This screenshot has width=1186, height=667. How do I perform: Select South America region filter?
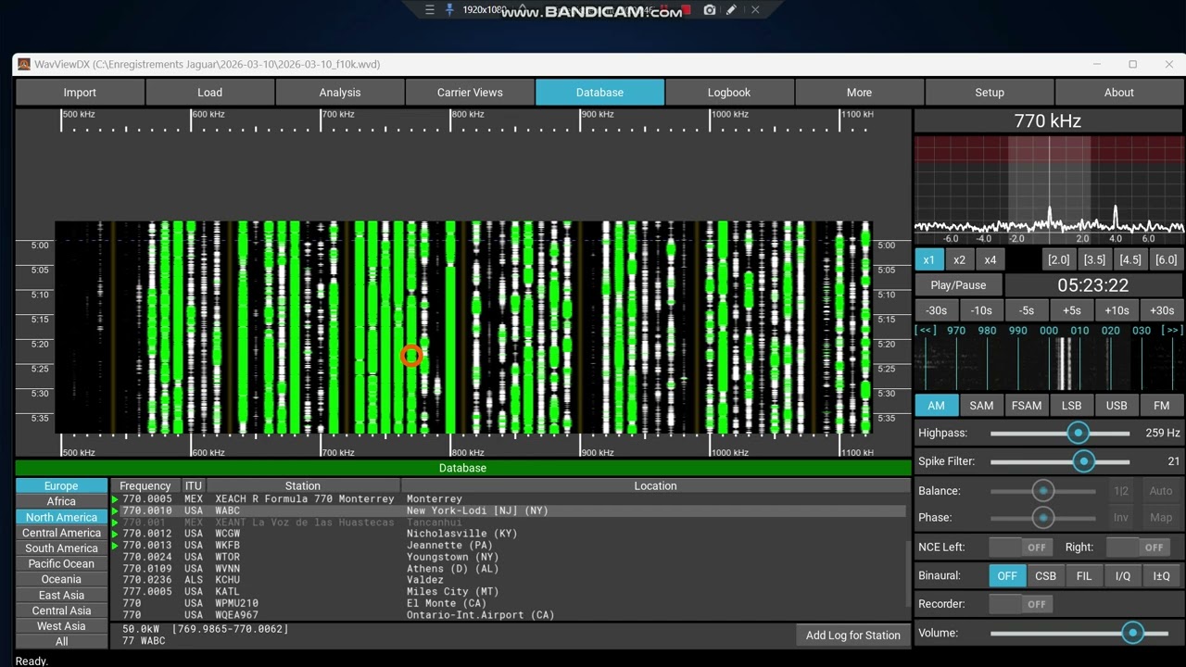pos(61,548)
